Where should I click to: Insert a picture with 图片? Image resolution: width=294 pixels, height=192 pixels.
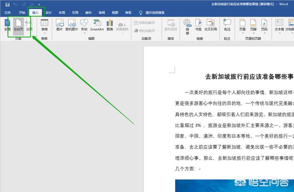click(60, 25)
